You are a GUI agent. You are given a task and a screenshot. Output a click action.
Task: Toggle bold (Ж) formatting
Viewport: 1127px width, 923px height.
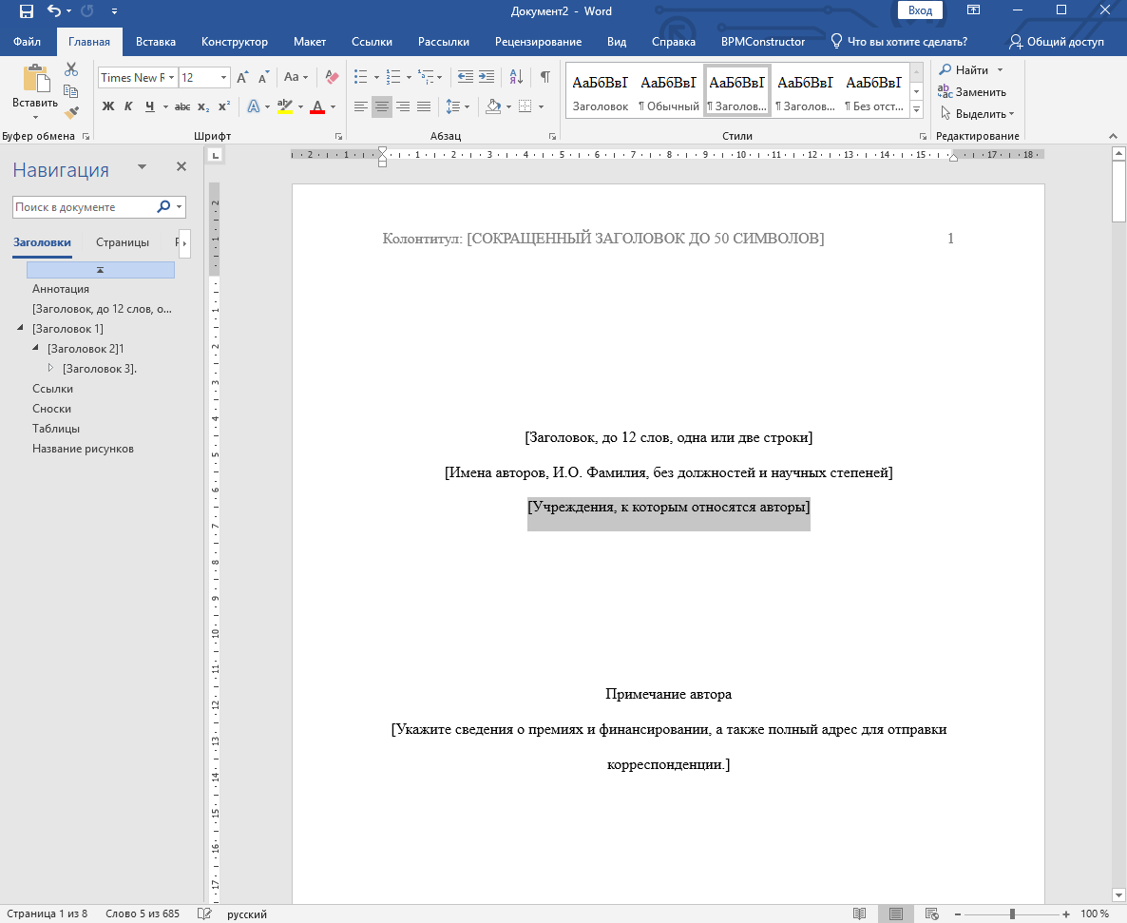coord(107,106)
